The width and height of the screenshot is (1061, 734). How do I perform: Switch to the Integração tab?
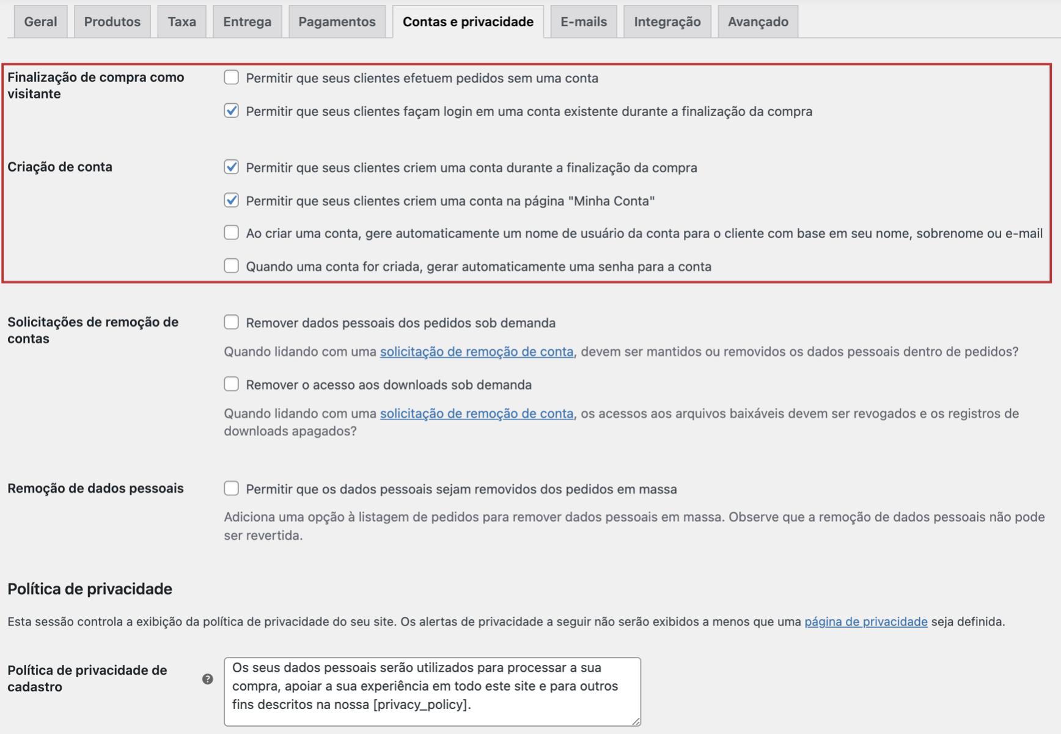pyautogui.click(x=667, y=22)
